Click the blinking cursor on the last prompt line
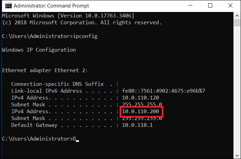 (78, 141)
